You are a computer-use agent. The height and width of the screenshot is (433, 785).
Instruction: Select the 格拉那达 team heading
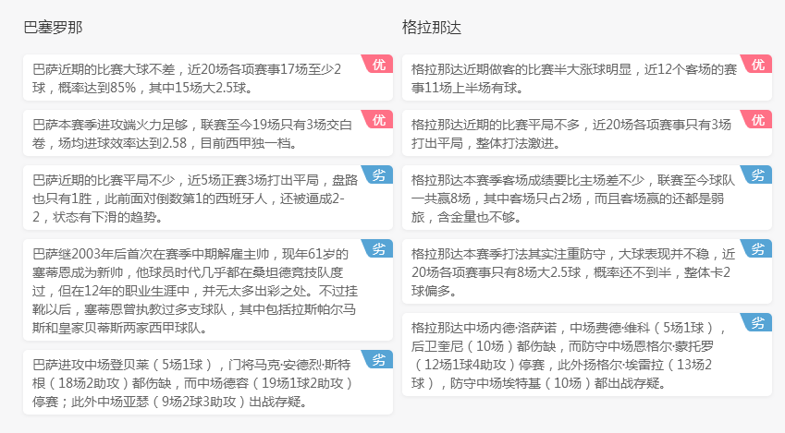click(432, 27)
